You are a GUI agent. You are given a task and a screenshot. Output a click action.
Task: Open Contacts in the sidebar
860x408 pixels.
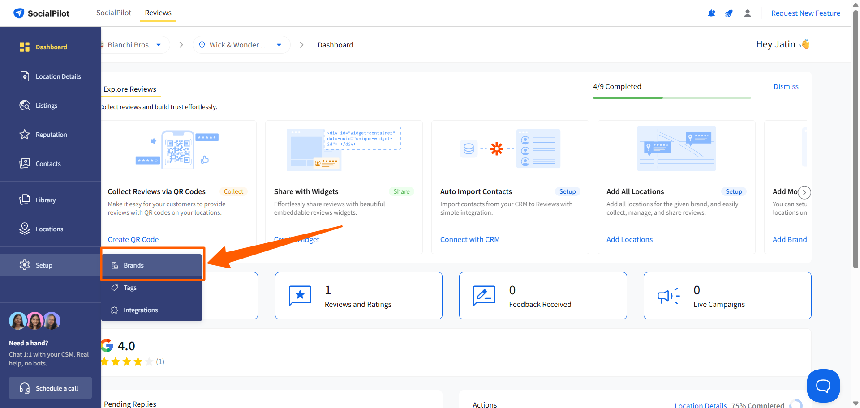50,164
